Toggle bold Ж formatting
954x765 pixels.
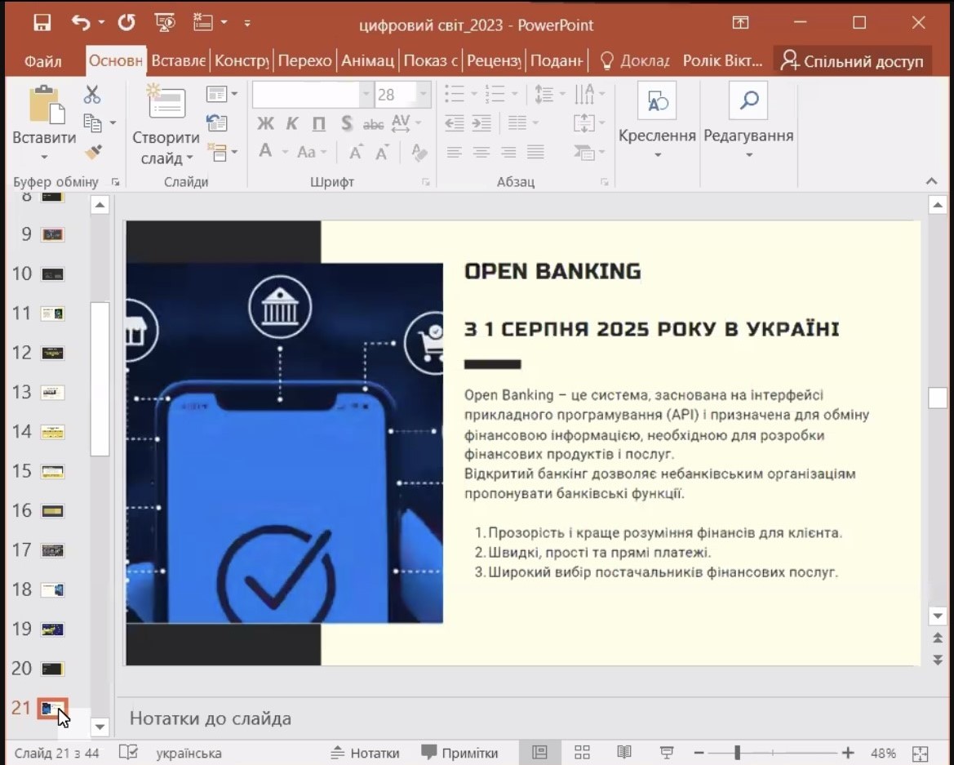[x=265, y=124]
